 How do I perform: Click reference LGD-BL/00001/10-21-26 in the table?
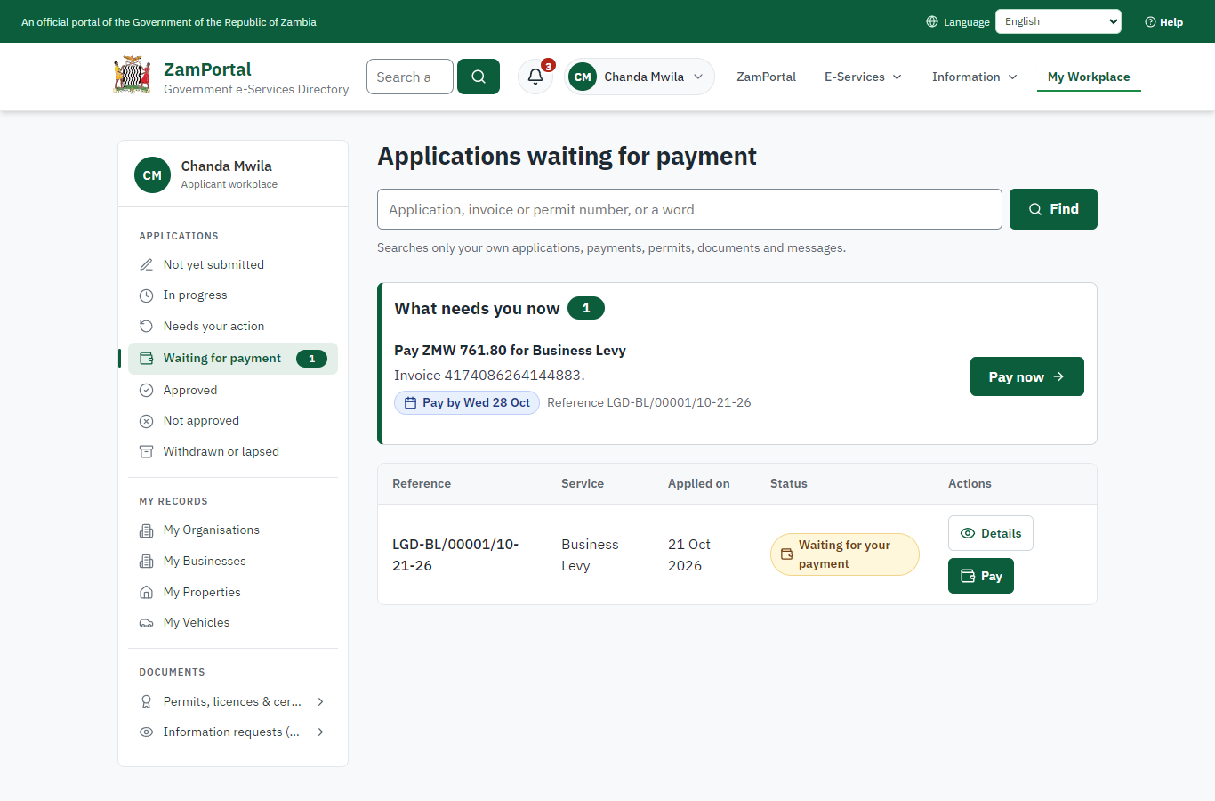point(455,554)
